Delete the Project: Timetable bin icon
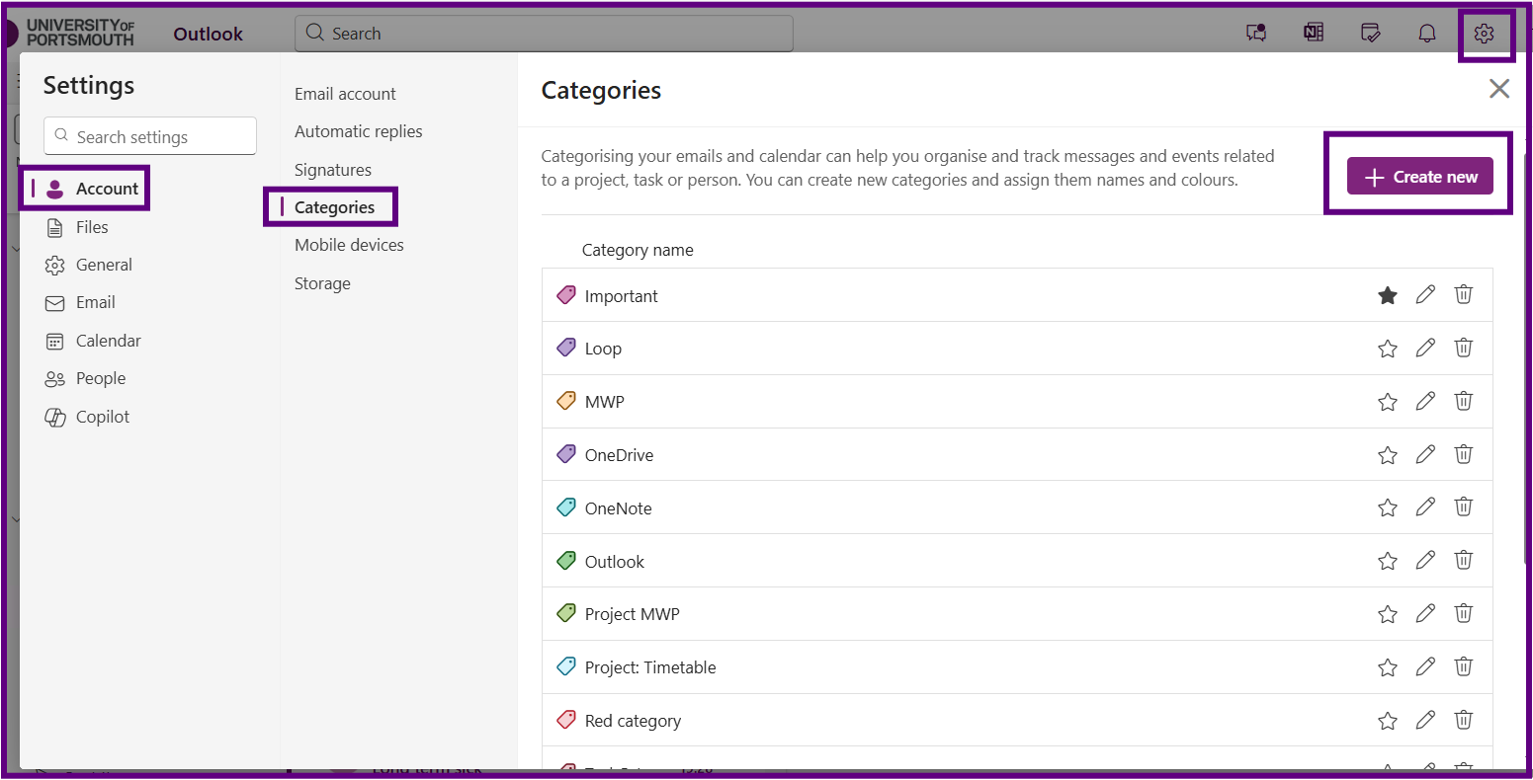Image resolution: width=1533 pixels, height=780 pixels. [x=1464, y=666]
